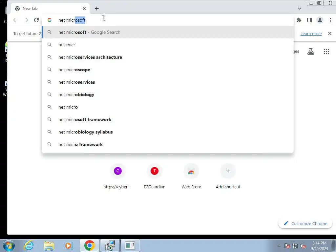Image resolution: width=336 pixels, height=252 pixels.
Task: Click the Google G icon in the address bar
Action: click(x=50, y=20)
